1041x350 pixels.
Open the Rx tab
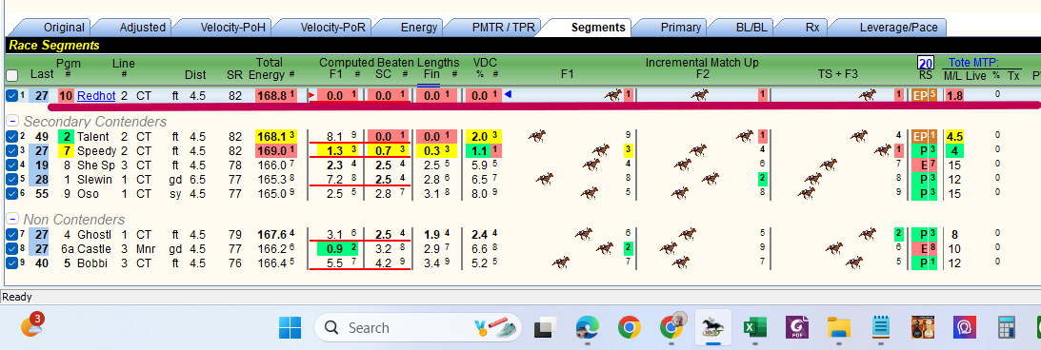(812, 28)
